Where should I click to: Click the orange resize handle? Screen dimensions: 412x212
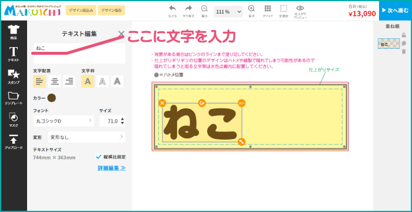242,142
